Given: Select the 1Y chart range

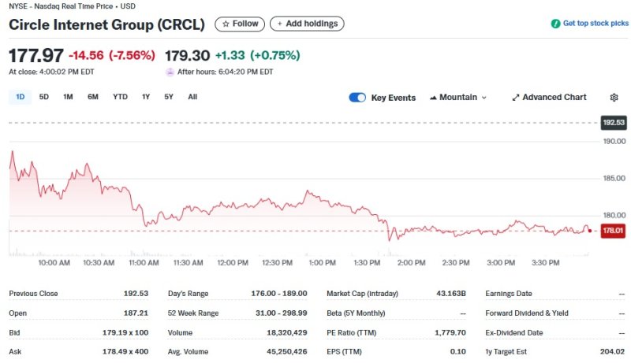Looking at the screenshot, I should pos(146,97).
